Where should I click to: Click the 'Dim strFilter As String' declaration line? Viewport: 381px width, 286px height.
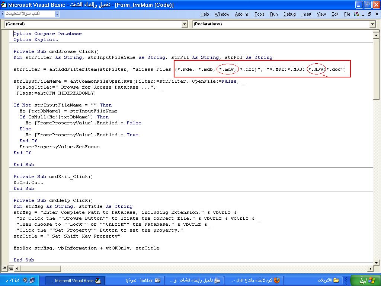[x=143, y=57]
